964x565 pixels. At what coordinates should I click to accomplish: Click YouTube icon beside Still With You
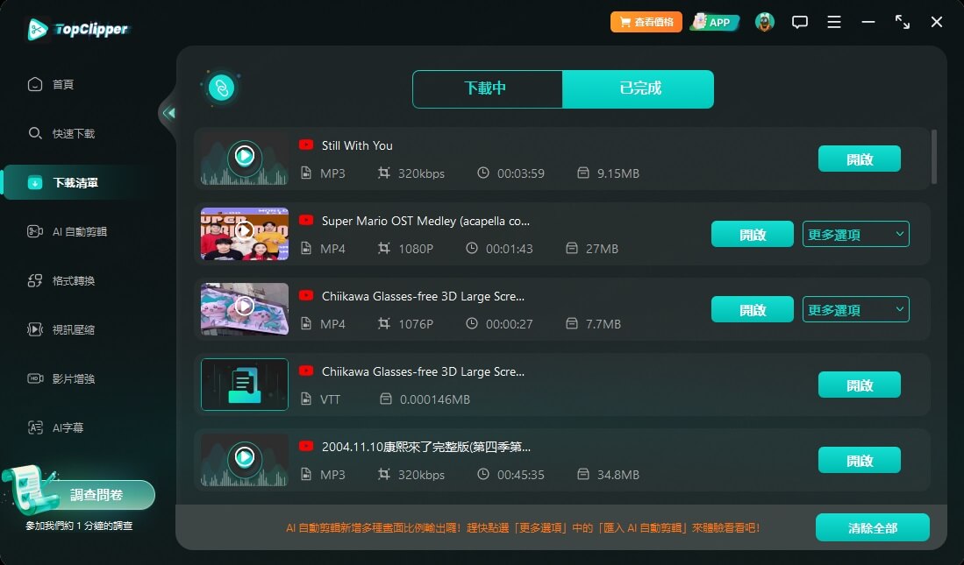[x=306, y=145]
